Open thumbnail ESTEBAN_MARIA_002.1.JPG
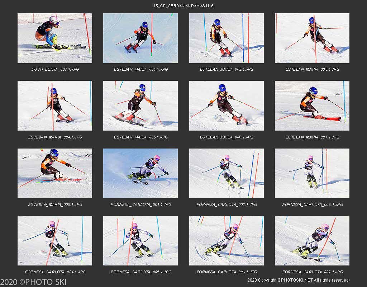This screenshot has width=367, height=287. pyautogui.click(x=227, y=38)
